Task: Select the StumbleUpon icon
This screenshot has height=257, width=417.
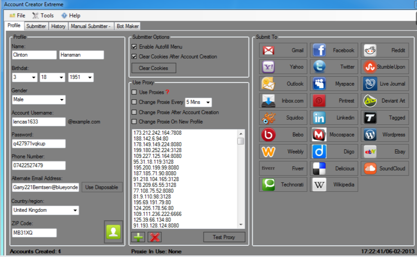Action: click(x=385, y=67)
